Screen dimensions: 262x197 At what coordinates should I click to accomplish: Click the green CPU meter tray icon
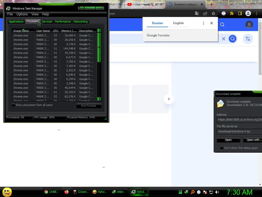180,192
